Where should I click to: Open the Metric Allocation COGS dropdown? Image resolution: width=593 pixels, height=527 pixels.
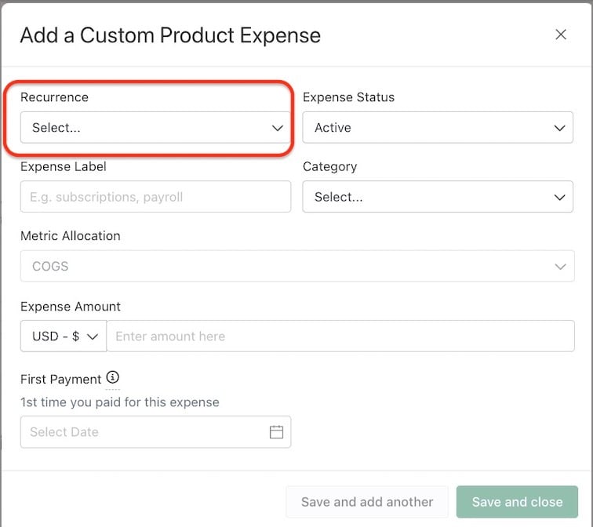point(297,266)
